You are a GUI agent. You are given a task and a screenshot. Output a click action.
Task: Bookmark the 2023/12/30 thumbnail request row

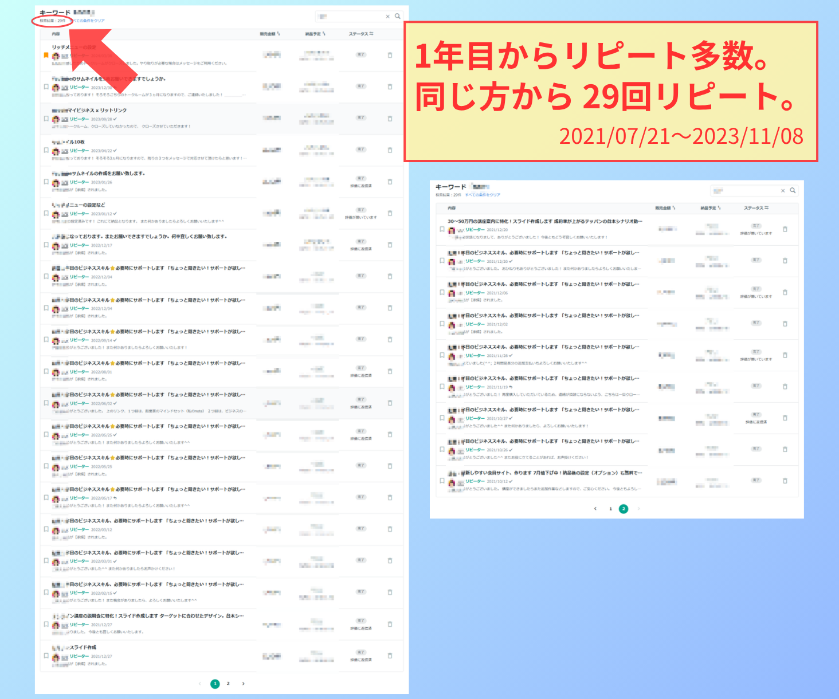coord(46,87)
